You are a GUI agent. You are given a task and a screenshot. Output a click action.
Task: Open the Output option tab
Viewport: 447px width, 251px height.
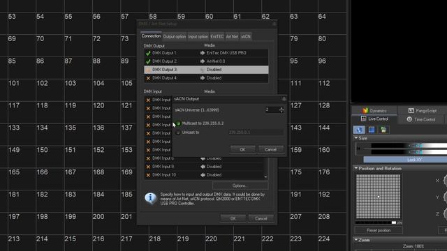[175, 37]
